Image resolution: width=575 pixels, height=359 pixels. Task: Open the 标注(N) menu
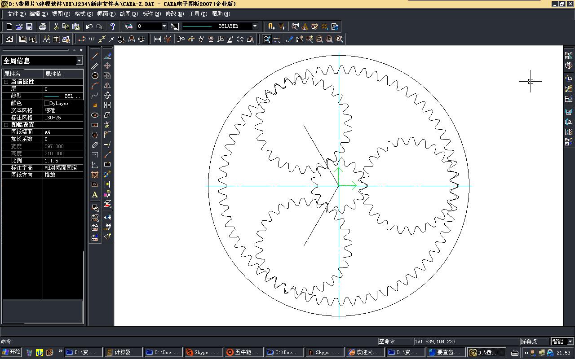(x=151, y=14)
